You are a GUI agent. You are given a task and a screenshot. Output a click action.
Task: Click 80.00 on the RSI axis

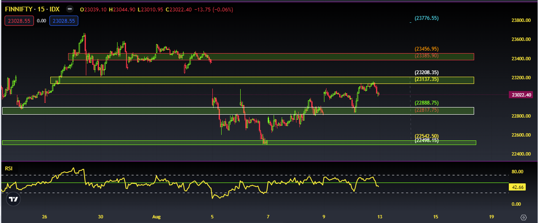pos(518,171)
